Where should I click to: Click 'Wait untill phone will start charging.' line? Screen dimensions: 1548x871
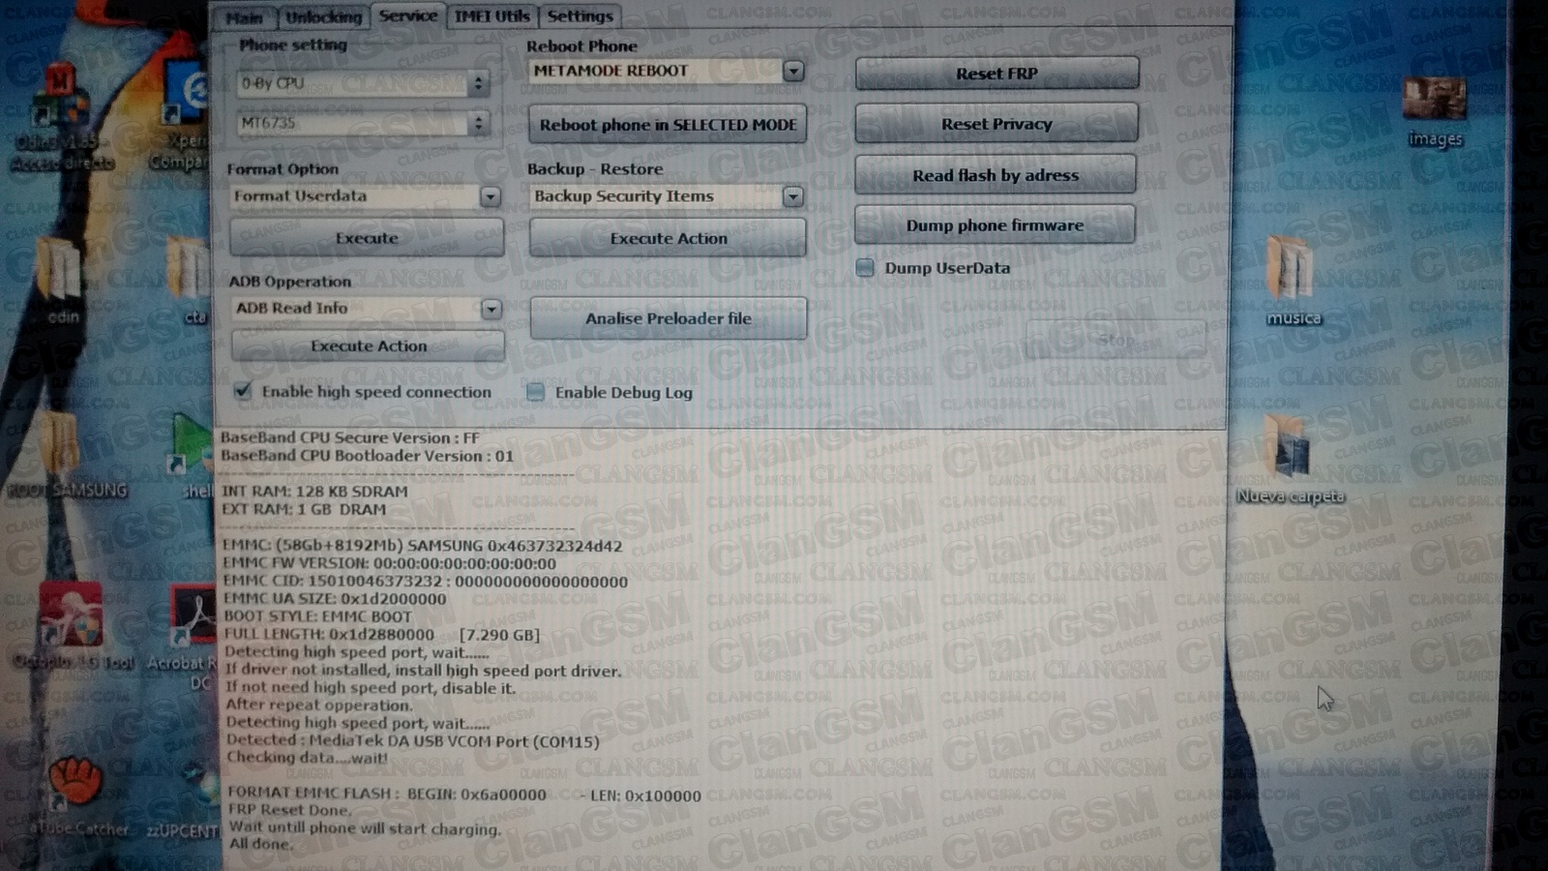click(365, 828)
